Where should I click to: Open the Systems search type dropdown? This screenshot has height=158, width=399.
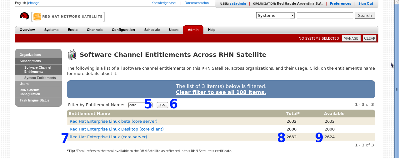276,16
